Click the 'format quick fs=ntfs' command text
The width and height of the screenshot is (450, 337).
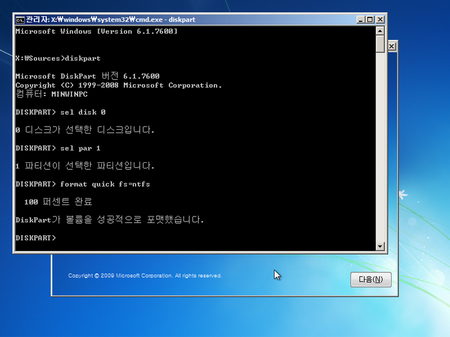[105, 184]
